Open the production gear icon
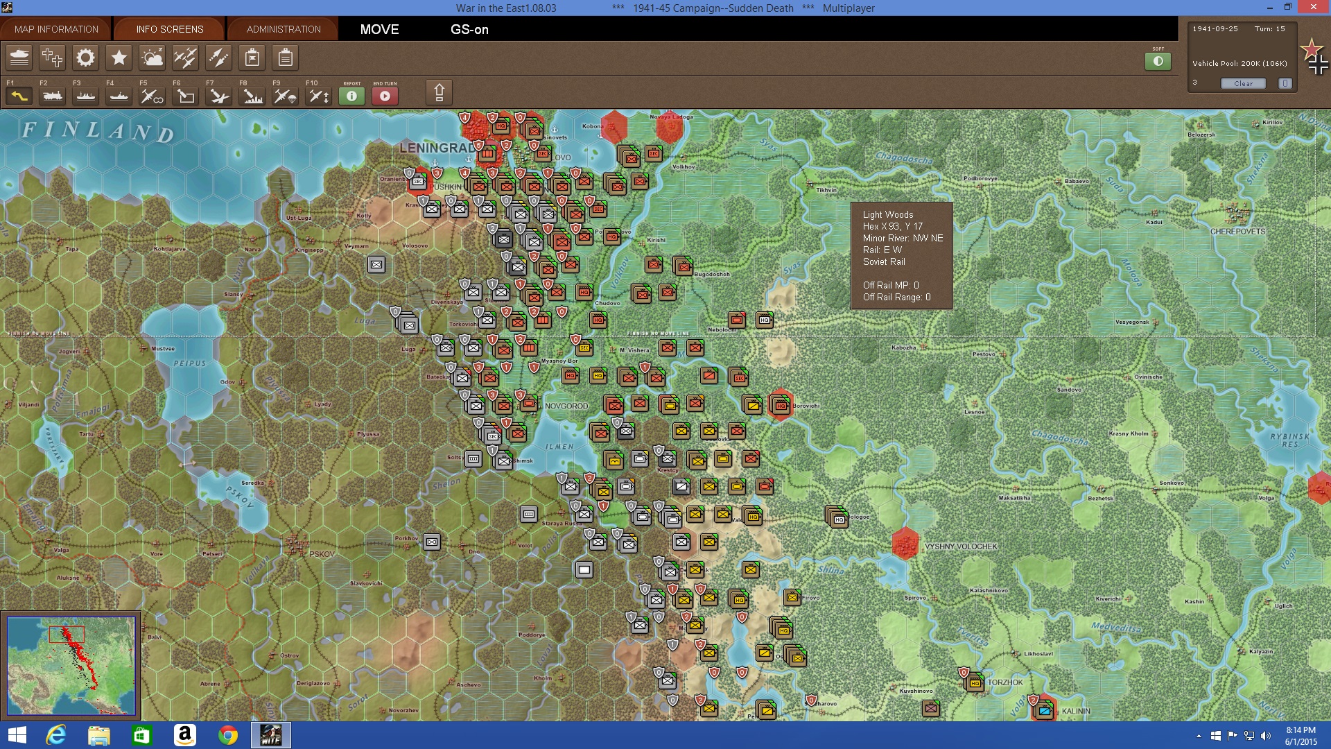 point(85,58)
